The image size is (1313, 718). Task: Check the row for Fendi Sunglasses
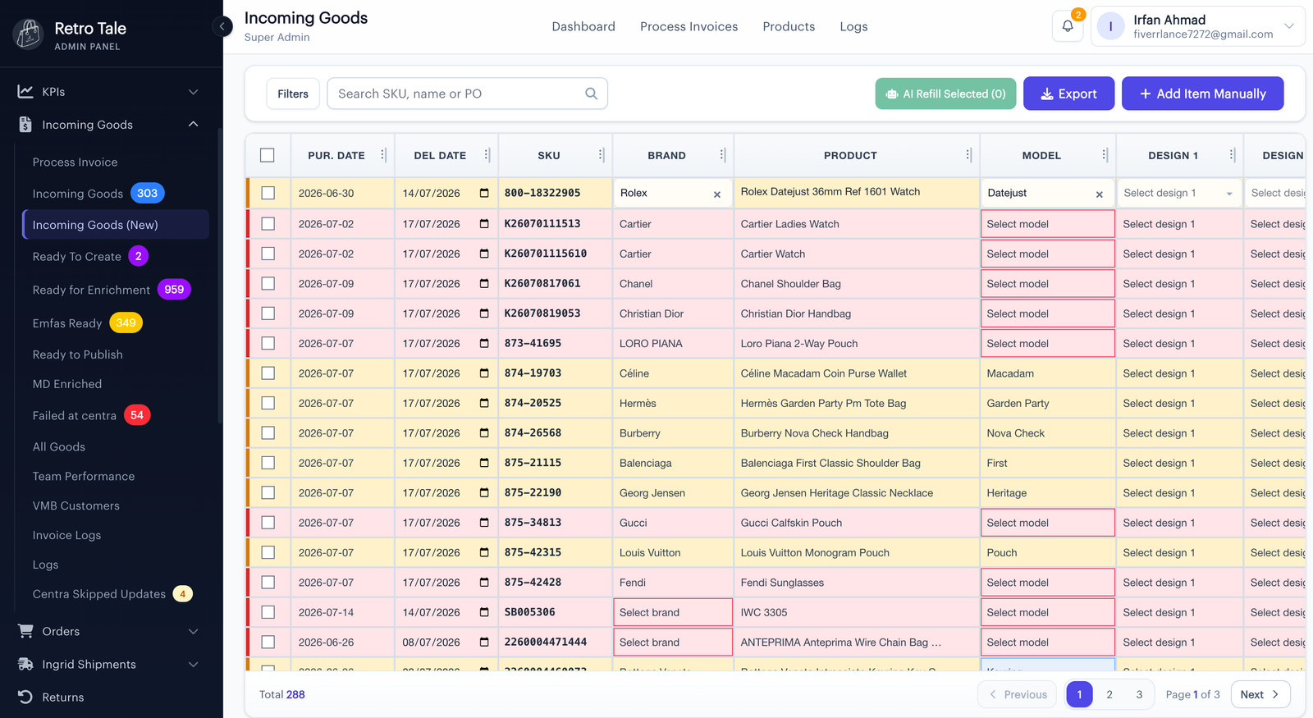click(x=268, y=582)
